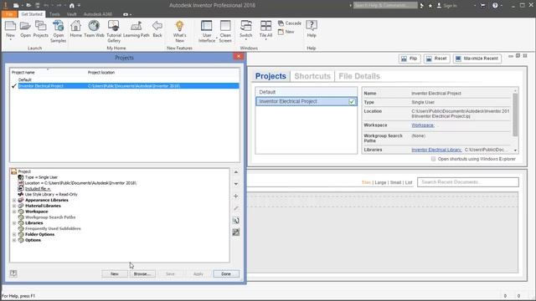536x301 pixels.
Task: Click the Back arrow icon
Action: pyautogui.click(x=157, y=26)
